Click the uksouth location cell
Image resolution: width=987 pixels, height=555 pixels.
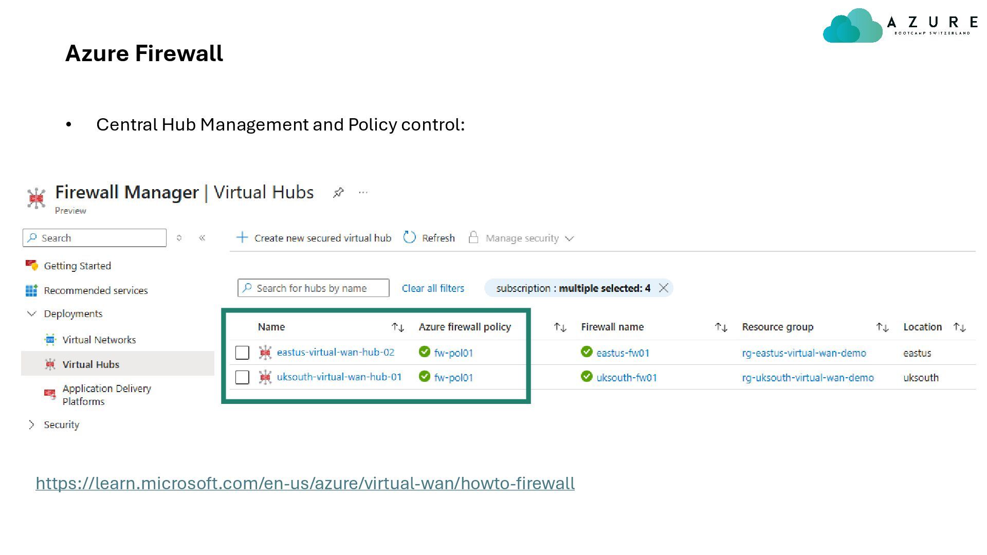click(921, 378)
